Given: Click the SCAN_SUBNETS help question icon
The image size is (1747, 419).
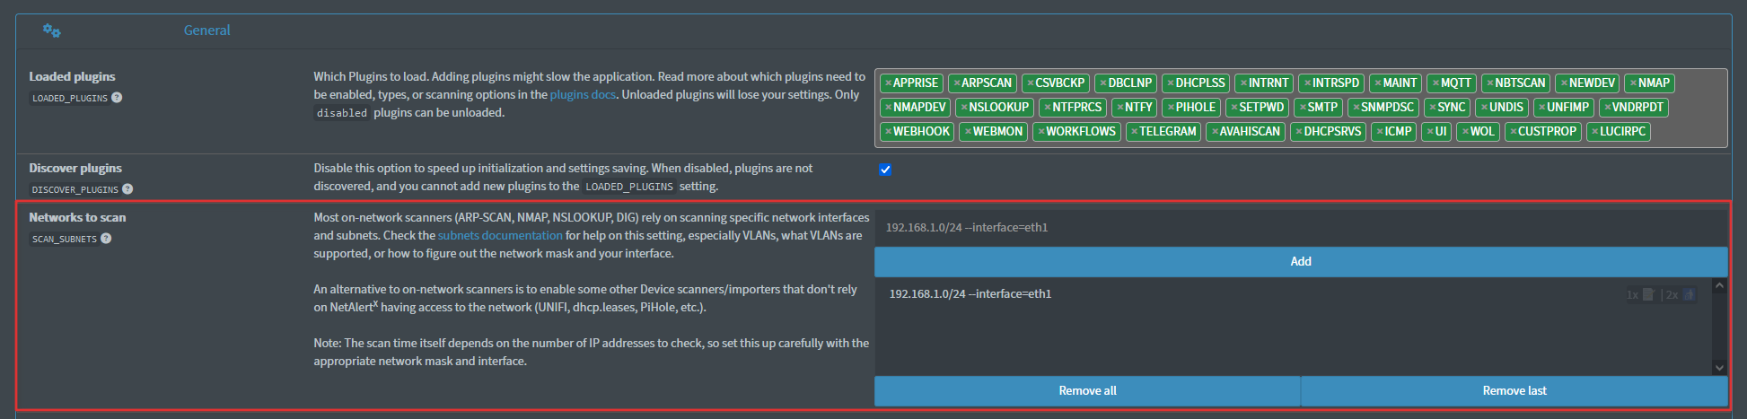Looking at the screenshot, I should [106, 239].
